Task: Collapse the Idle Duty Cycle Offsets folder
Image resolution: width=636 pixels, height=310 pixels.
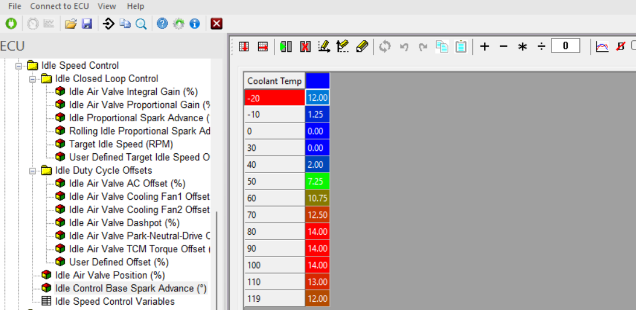Action: [x=32, y=170]
